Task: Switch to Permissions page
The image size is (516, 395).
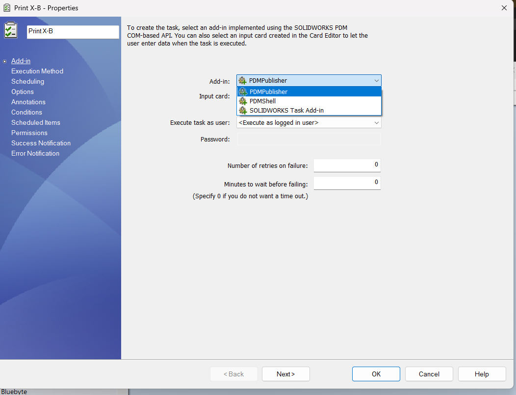Action: tap(29, 133)
